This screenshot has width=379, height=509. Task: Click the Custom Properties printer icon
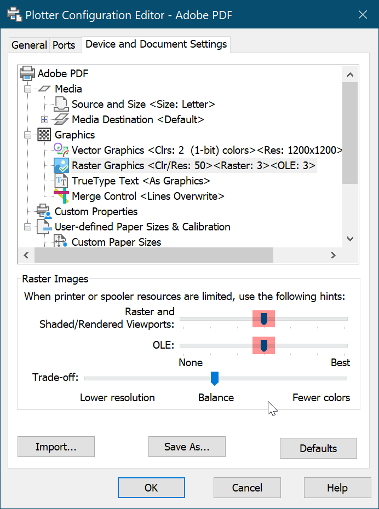pyautogui.click(x=44, y=211)
